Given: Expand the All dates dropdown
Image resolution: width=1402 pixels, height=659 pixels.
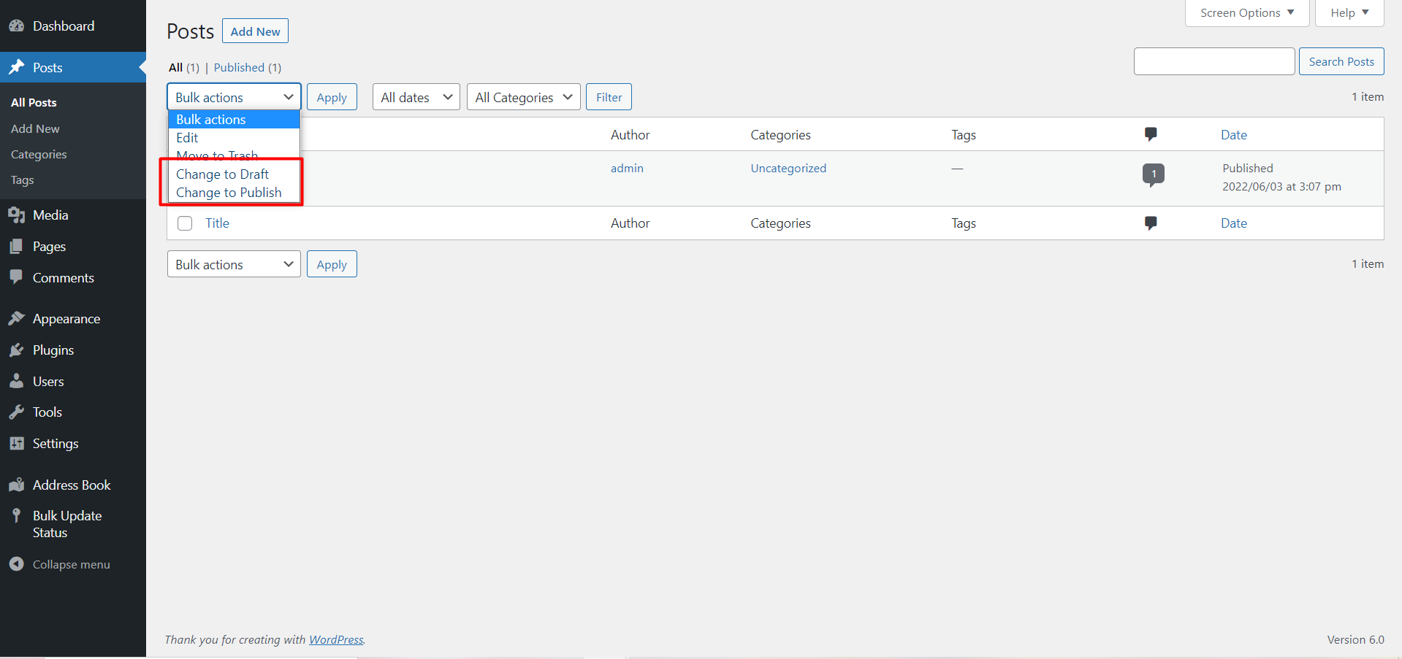Looking at the screenshot, I should (x=416, y=97).
